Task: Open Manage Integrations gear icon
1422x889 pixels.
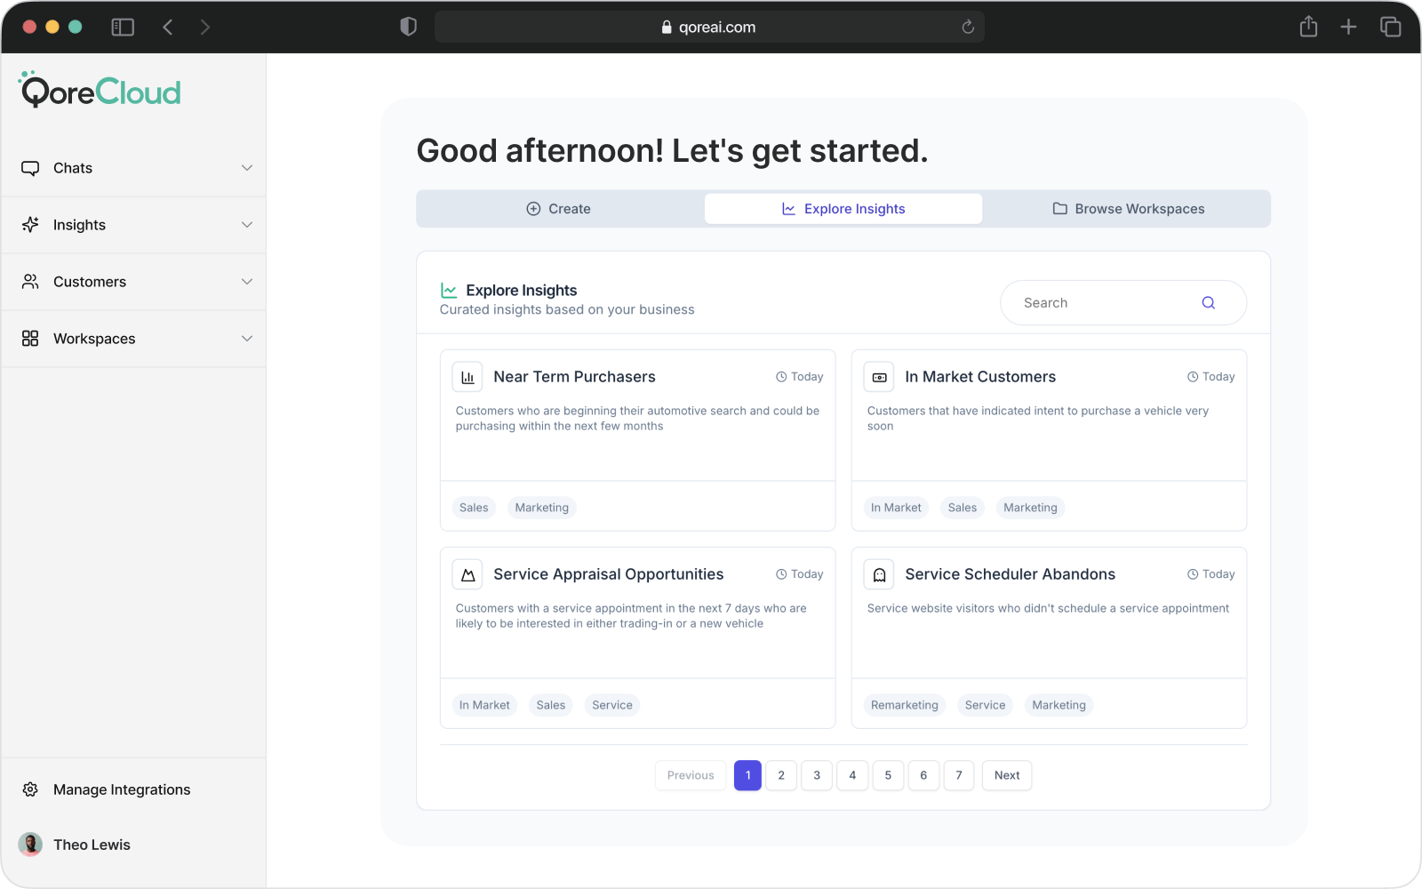Action: [30, 789]
